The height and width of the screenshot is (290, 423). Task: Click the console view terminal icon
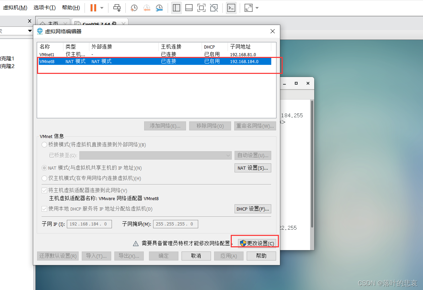coord(231,8)
